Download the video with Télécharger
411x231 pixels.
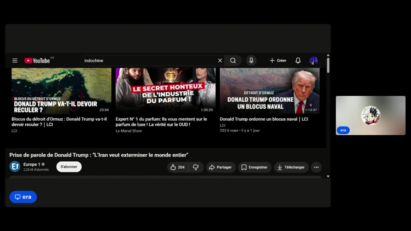coord(291,167)
